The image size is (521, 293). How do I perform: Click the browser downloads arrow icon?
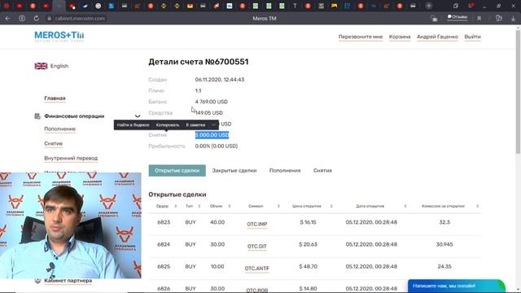(514, 19)
